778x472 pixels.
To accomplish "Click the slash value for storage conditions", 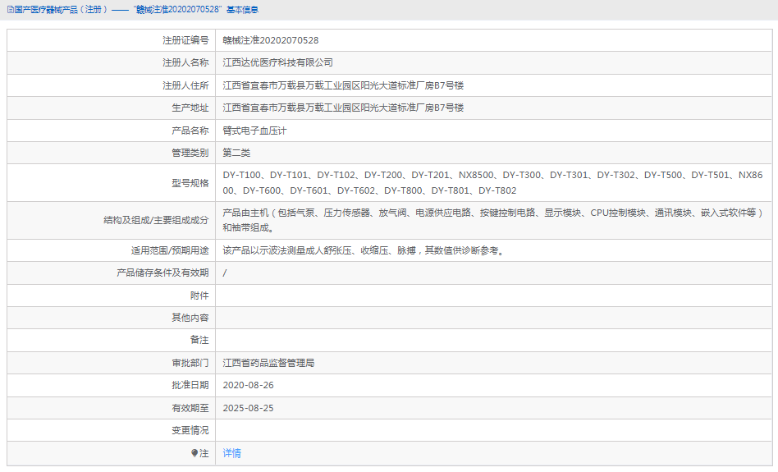I will (x=225, y=273).
